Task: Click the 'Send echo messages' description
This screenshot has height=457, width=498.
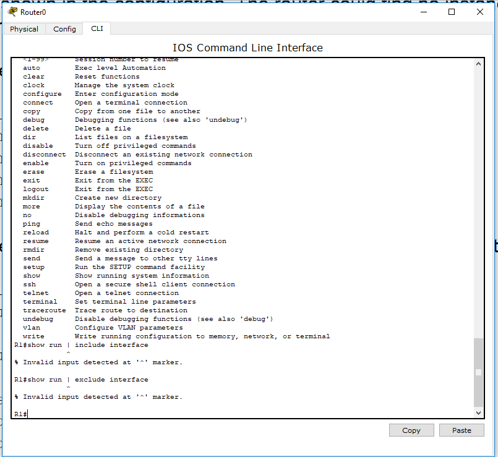Action: [114, 224]
